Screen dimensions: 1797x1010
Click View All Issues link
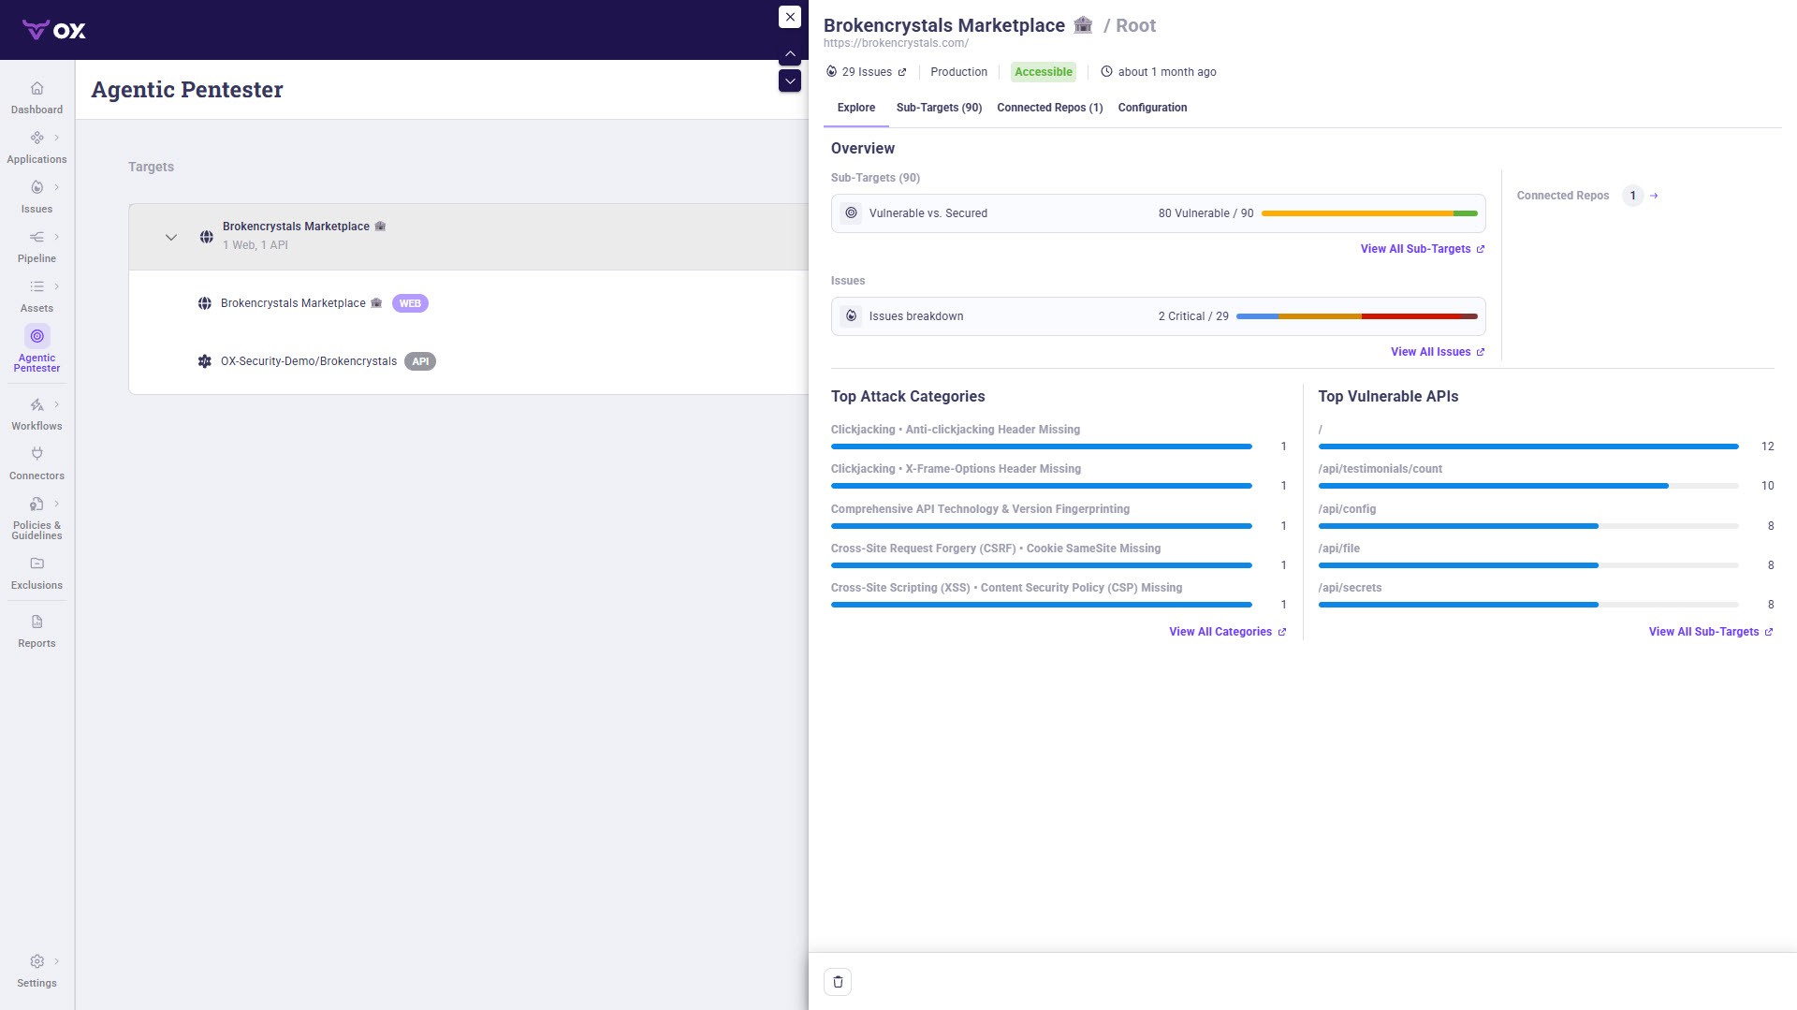(x=1438, y=352)
